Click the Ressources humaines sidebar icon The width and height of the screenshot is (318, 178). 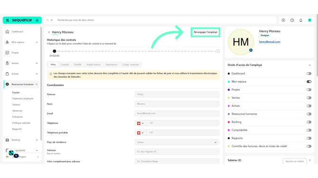(7, 84)
